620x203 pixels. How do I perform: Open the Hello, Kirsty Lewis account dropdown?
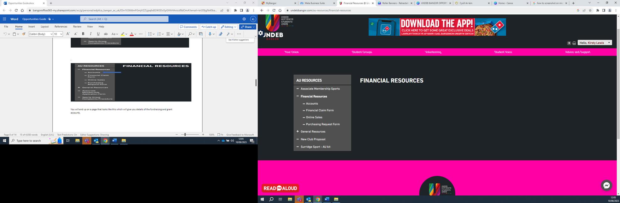click(x=595, y=43)
